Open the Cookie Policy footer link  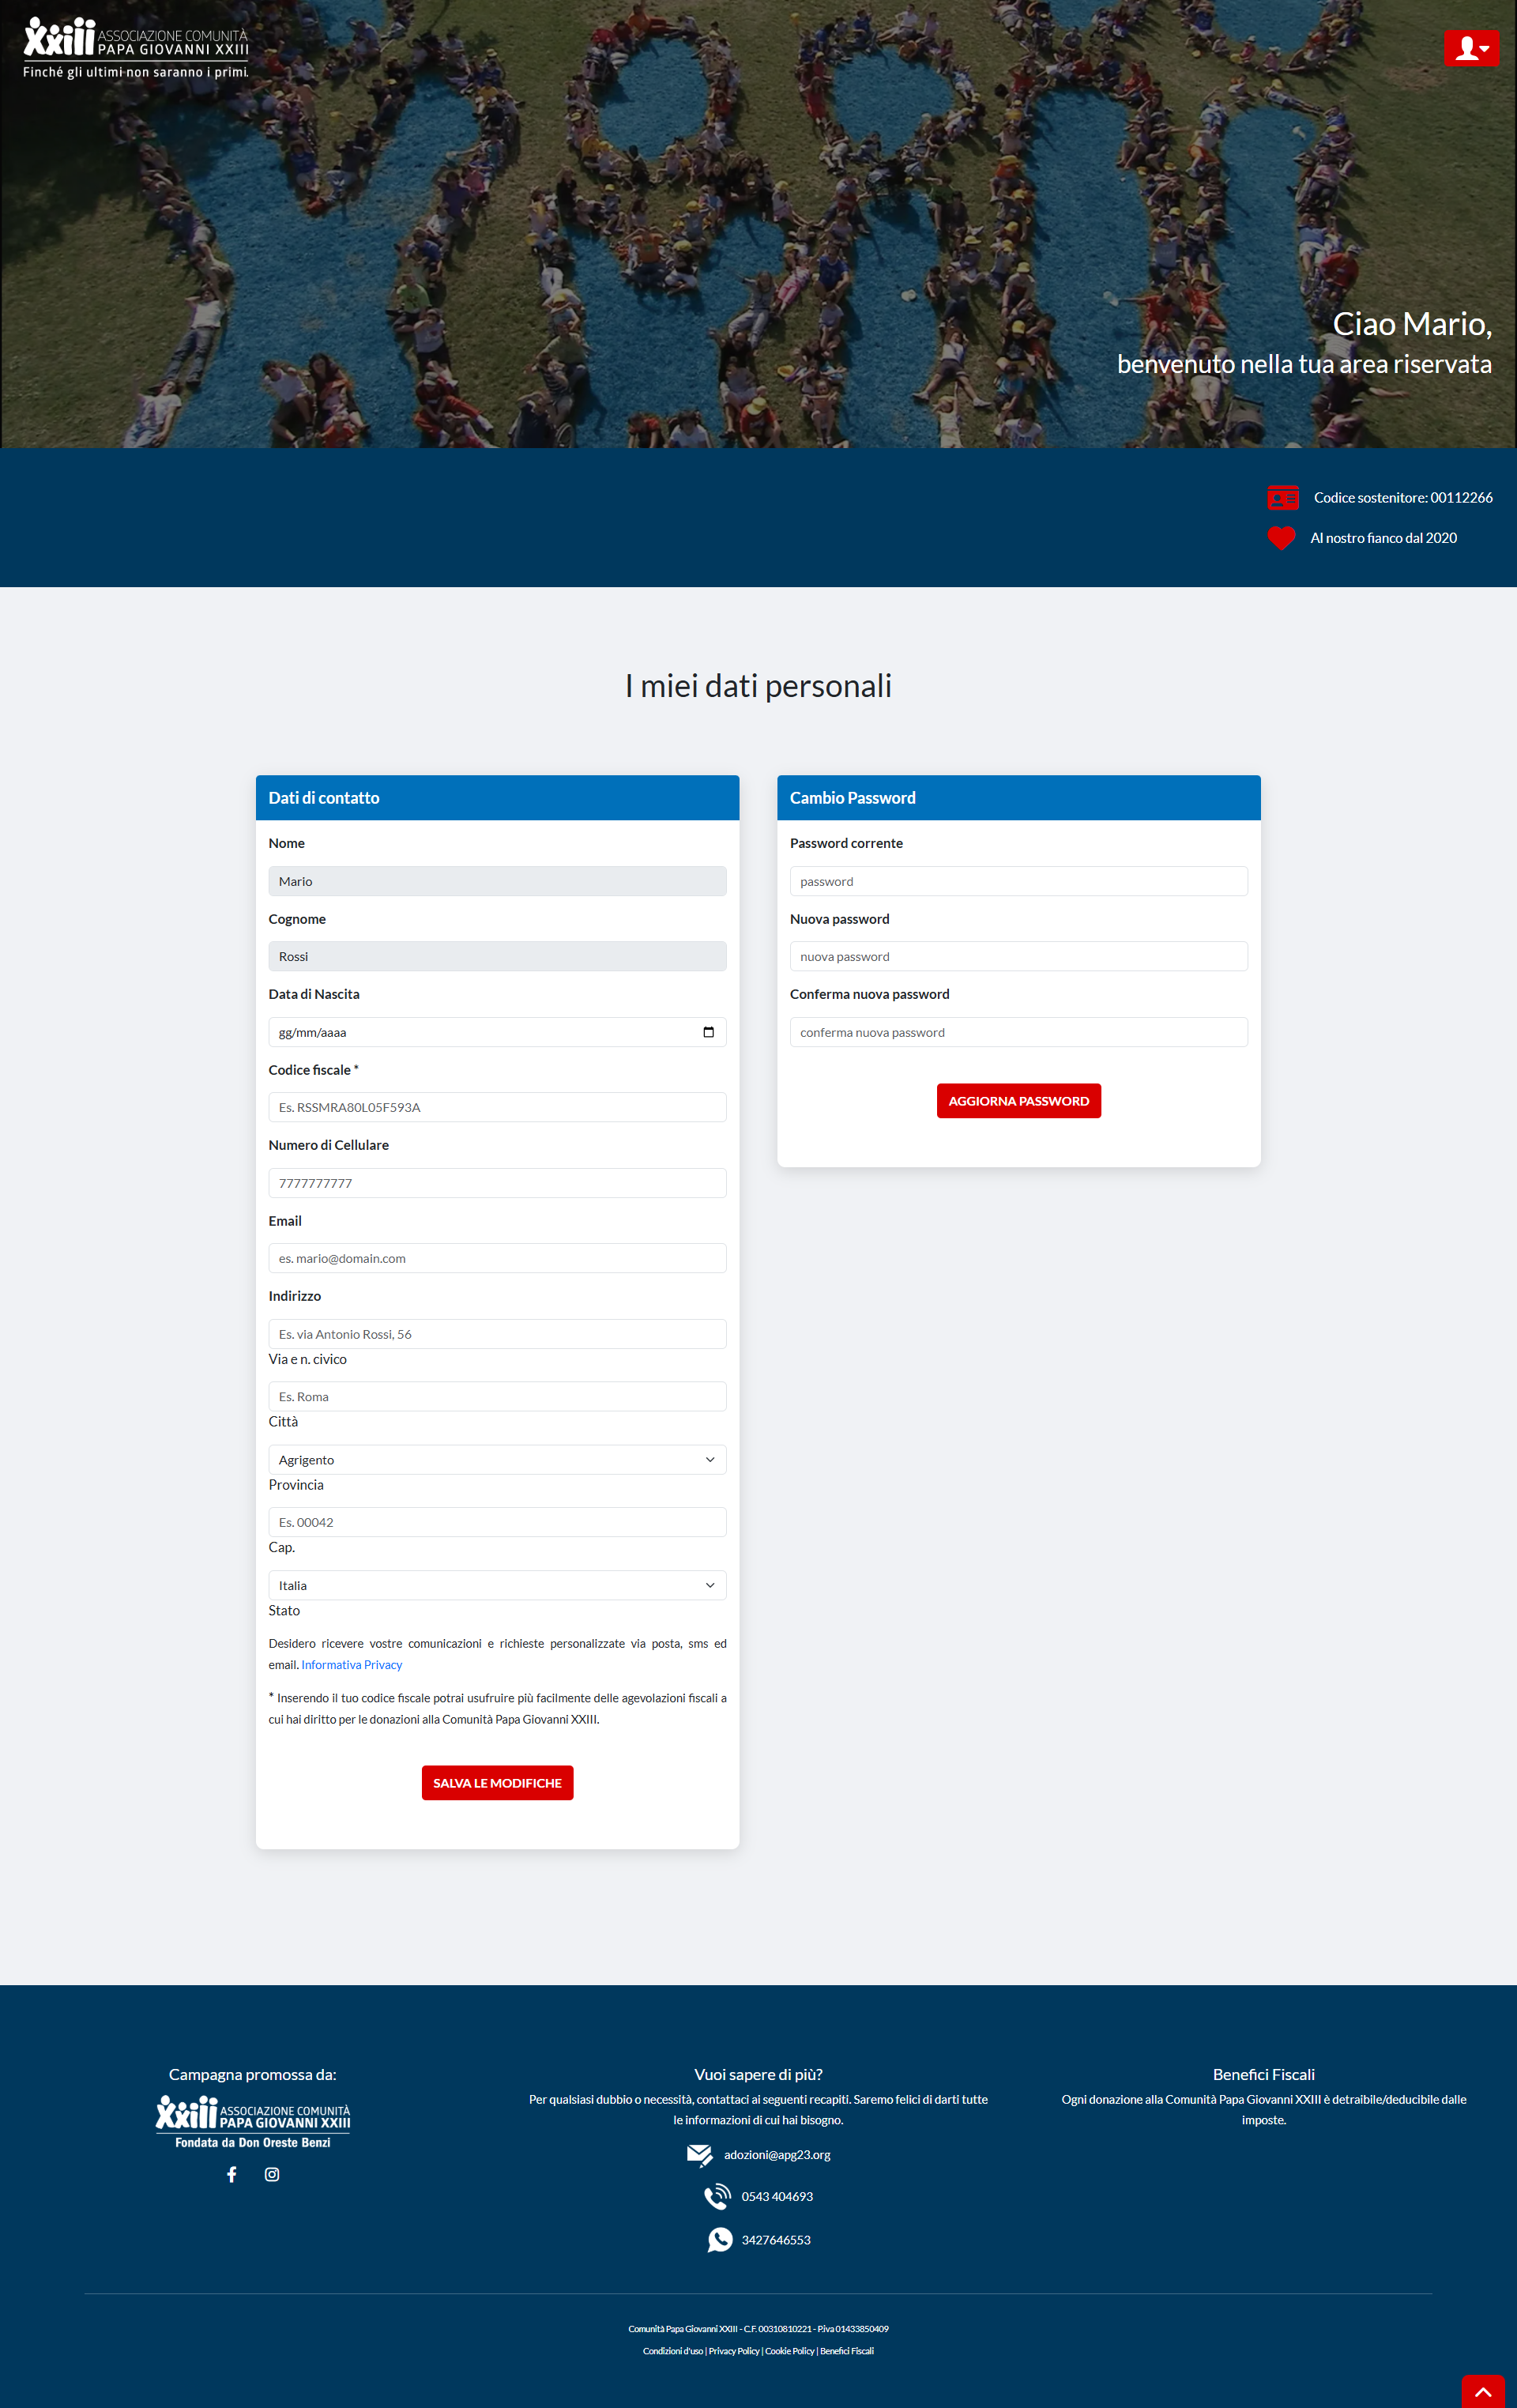click(x=789, y=2351)
